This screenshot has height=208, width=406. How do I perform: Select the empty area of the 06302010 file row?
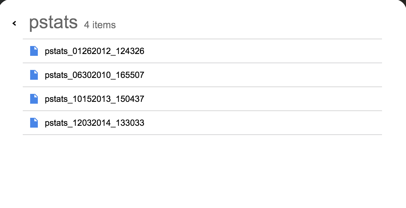pyautogui.click(x=263, y=75)
